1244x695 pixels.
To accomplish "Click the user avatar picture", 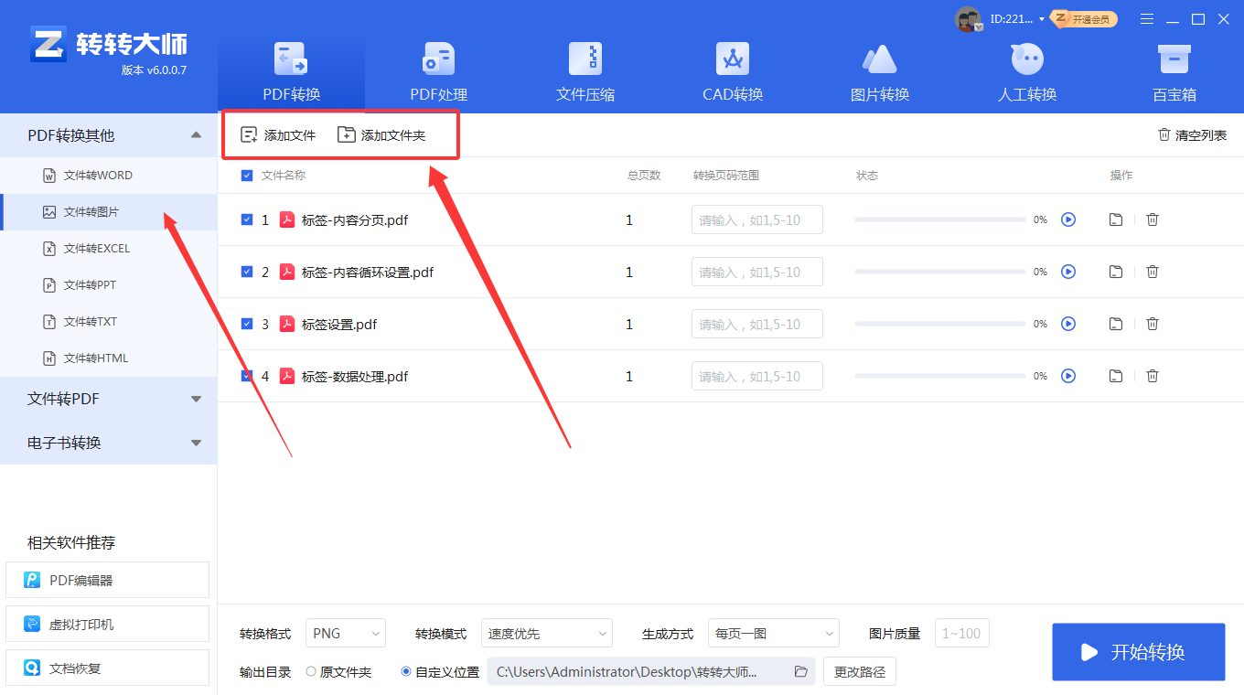I will [x=968, y=19].
